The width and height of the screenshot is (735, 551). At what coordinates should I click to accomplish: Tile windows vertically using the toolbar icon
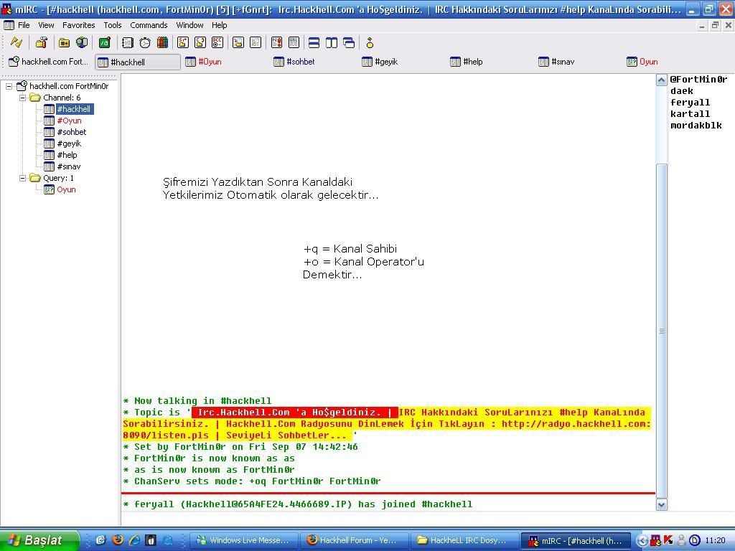[332, 43]
